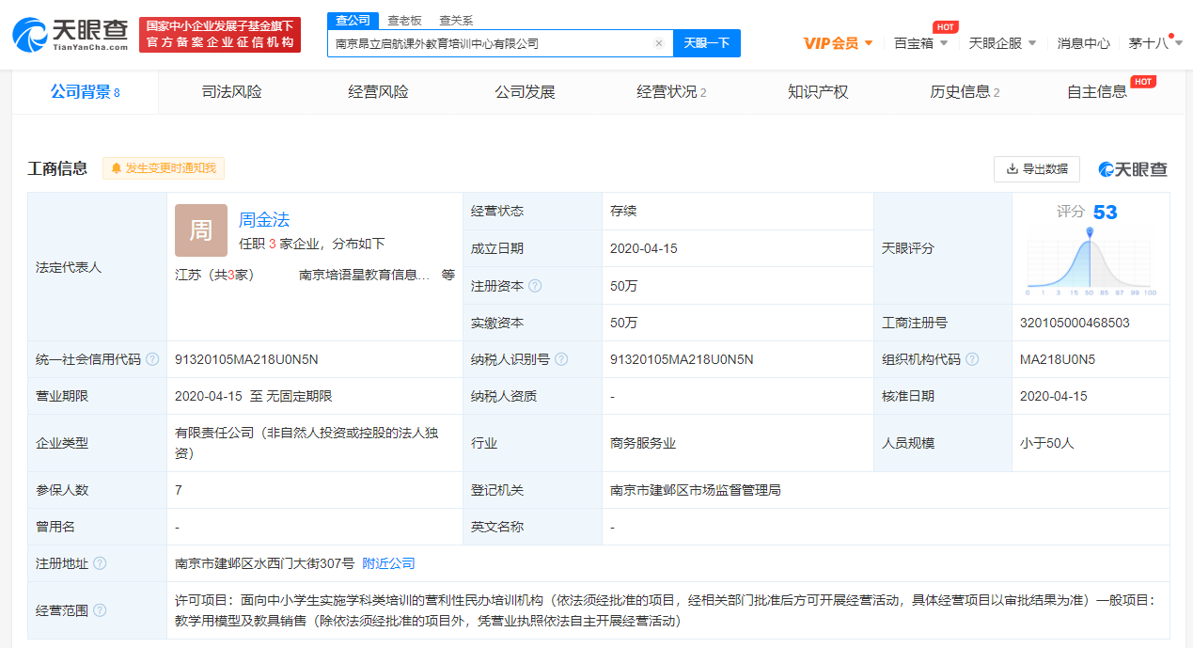Viewport: 1193px width, 648px height.
Task: Click the question mark beside 注册地址
Action: (x=101, y=562)
